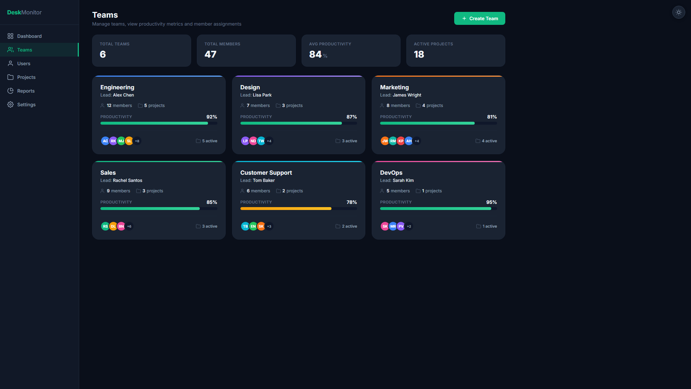Show the +2 more members on DevOps
691x389 pixels.
coord(409,226)
